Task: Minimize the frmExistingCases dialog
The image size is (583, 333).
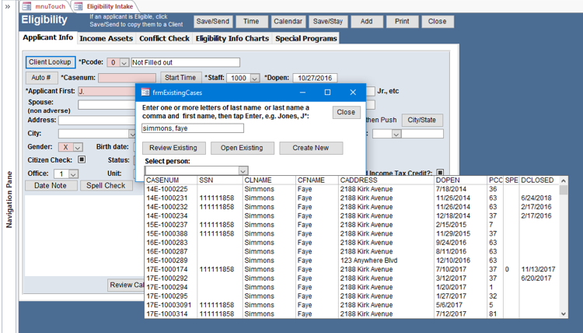Action: (302, 93)
